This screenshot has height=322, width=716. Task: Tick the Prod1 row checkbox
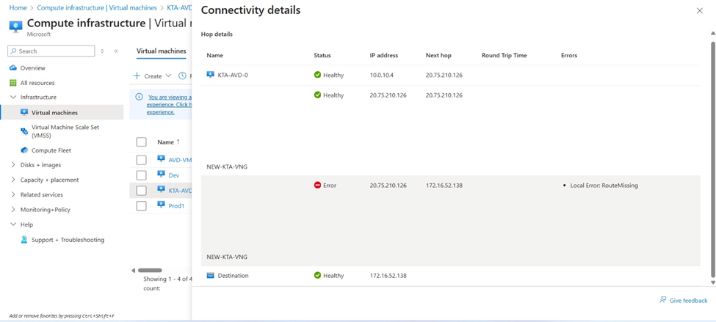tap(142, 205)
